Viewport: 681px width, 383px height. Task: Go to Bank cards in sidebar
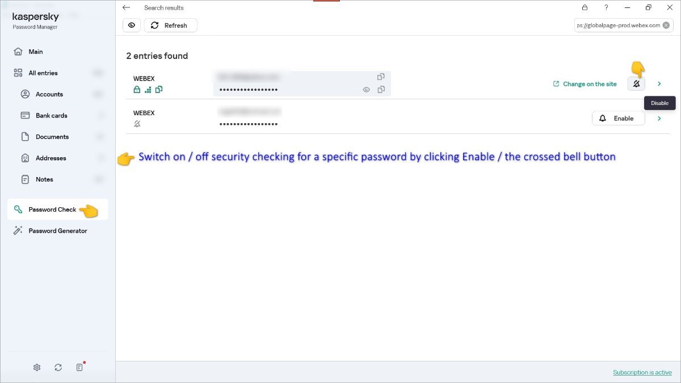click(x=51, y=116)
